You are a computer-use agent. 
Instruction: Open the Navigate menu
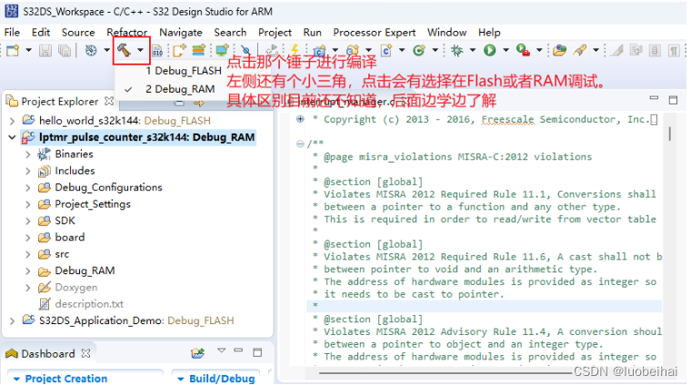(x=181, y=32)
